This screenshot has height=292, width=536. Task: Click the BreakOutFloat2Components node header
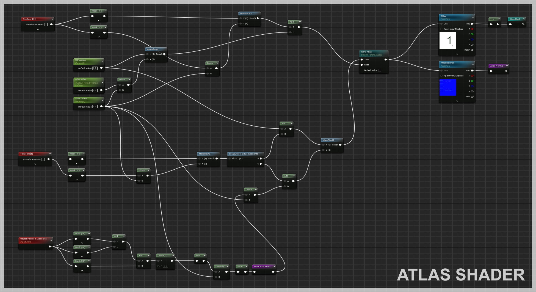coord(244,154)
